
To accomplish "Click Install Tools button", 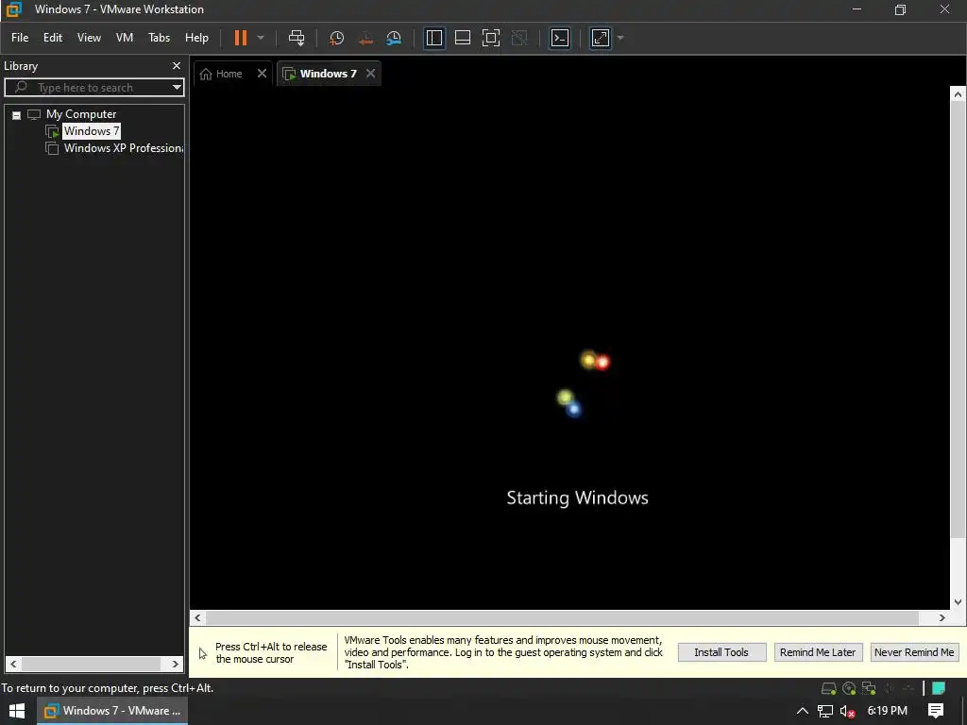I will (x=721, y=652).
